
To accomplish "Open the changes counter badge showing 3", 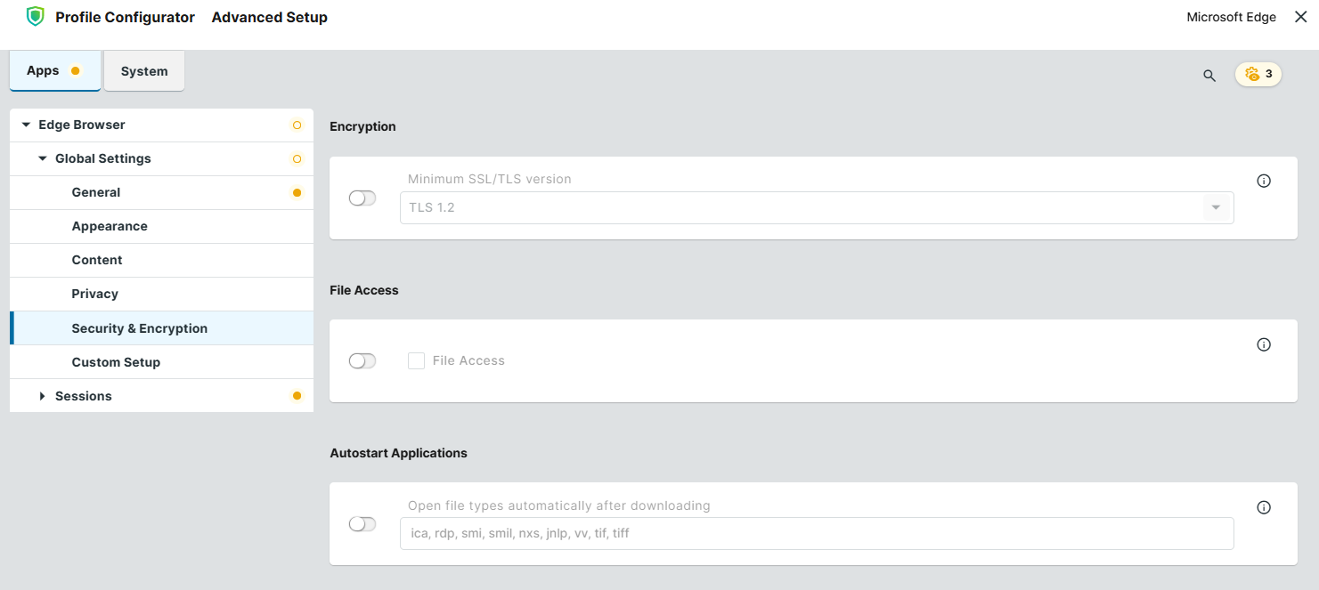I will click(x=1258, y=74).
